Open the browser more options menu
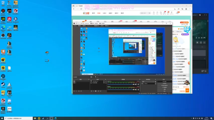214x120 pixels. click(190, 9)
